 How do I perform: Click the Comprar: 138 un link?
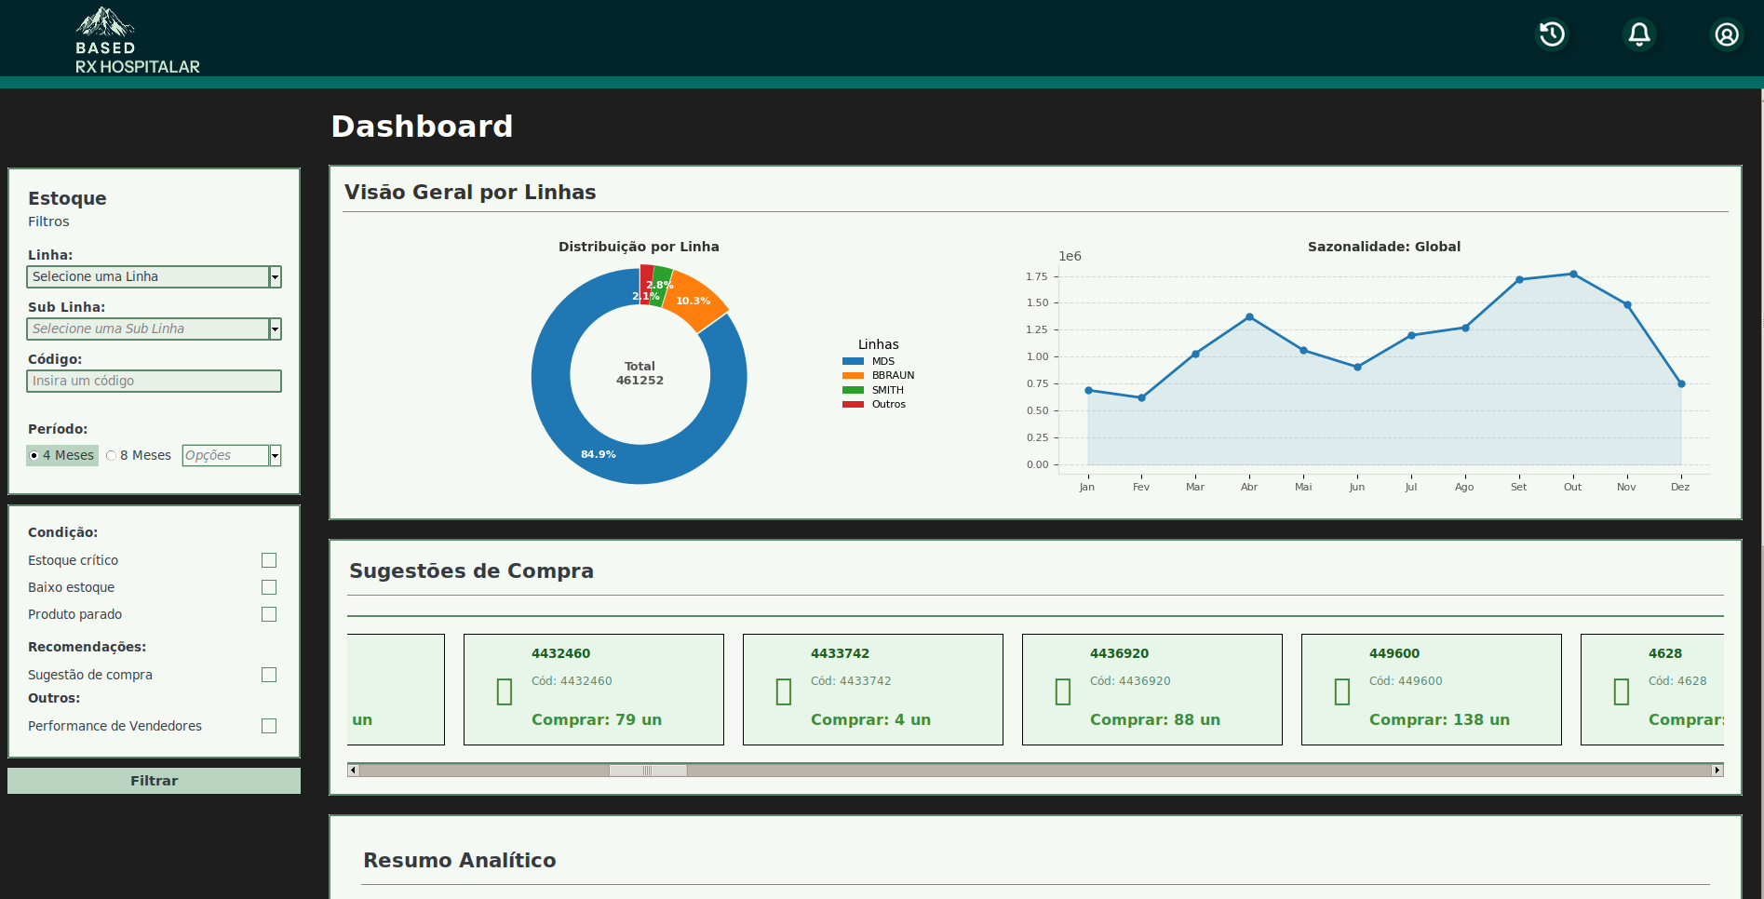click(x=1439, y=719)
